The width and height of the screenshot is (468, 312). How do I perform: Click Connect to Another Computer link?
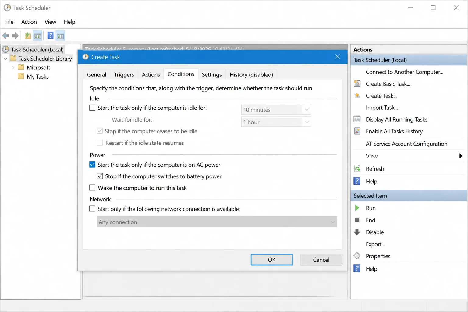click(x=404, y=72)
